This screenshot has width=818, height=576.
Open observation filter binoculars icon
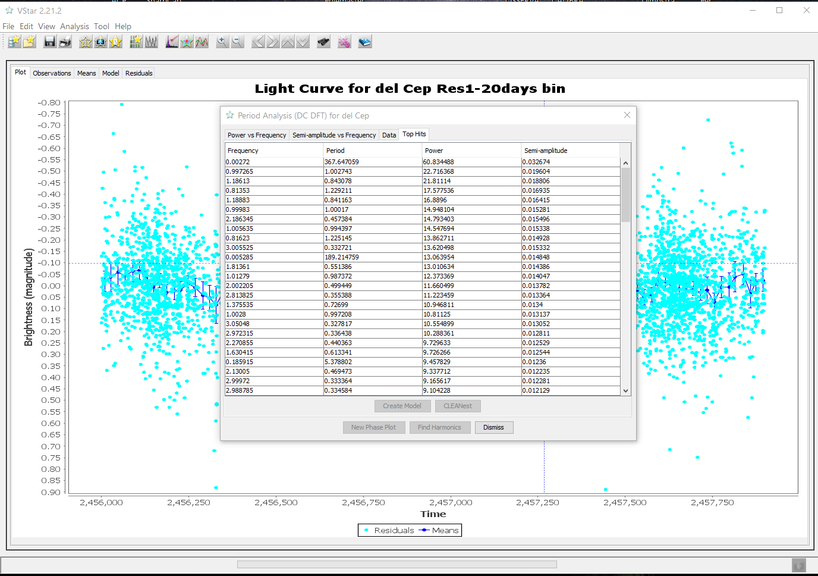pos(323,42)
